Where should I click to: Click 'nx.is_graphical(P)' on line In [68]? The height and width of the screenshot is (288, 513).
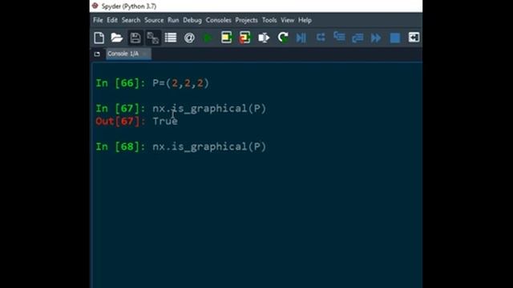pyautogui.click(x=209, y=146)
